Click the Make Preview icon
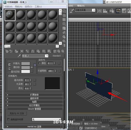The image size is (131, 130). pos(64,32)
